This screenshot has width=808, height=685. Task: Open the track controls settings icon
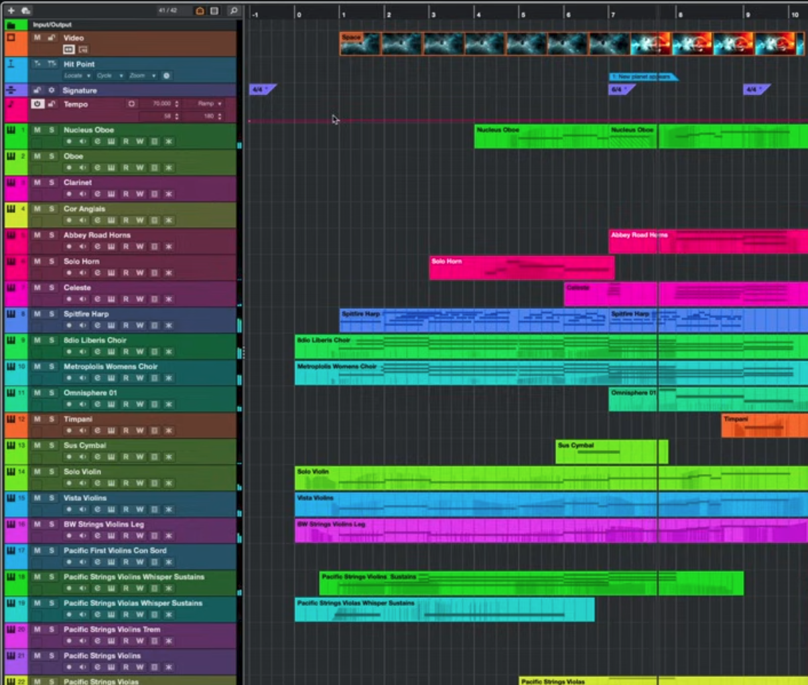click(x=214, y=11)
